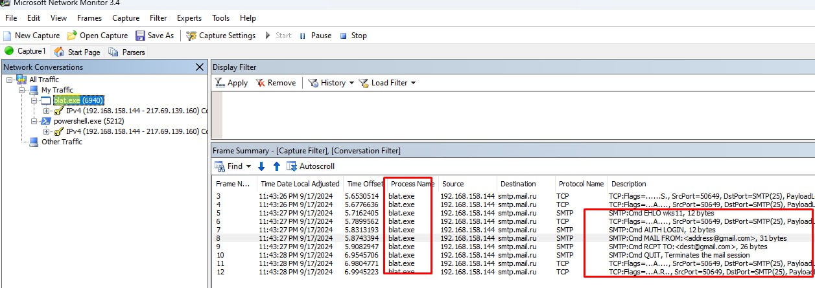Close the Network Conversations panel
Screen dimensions: 815x288
click(x=200, y=67)
